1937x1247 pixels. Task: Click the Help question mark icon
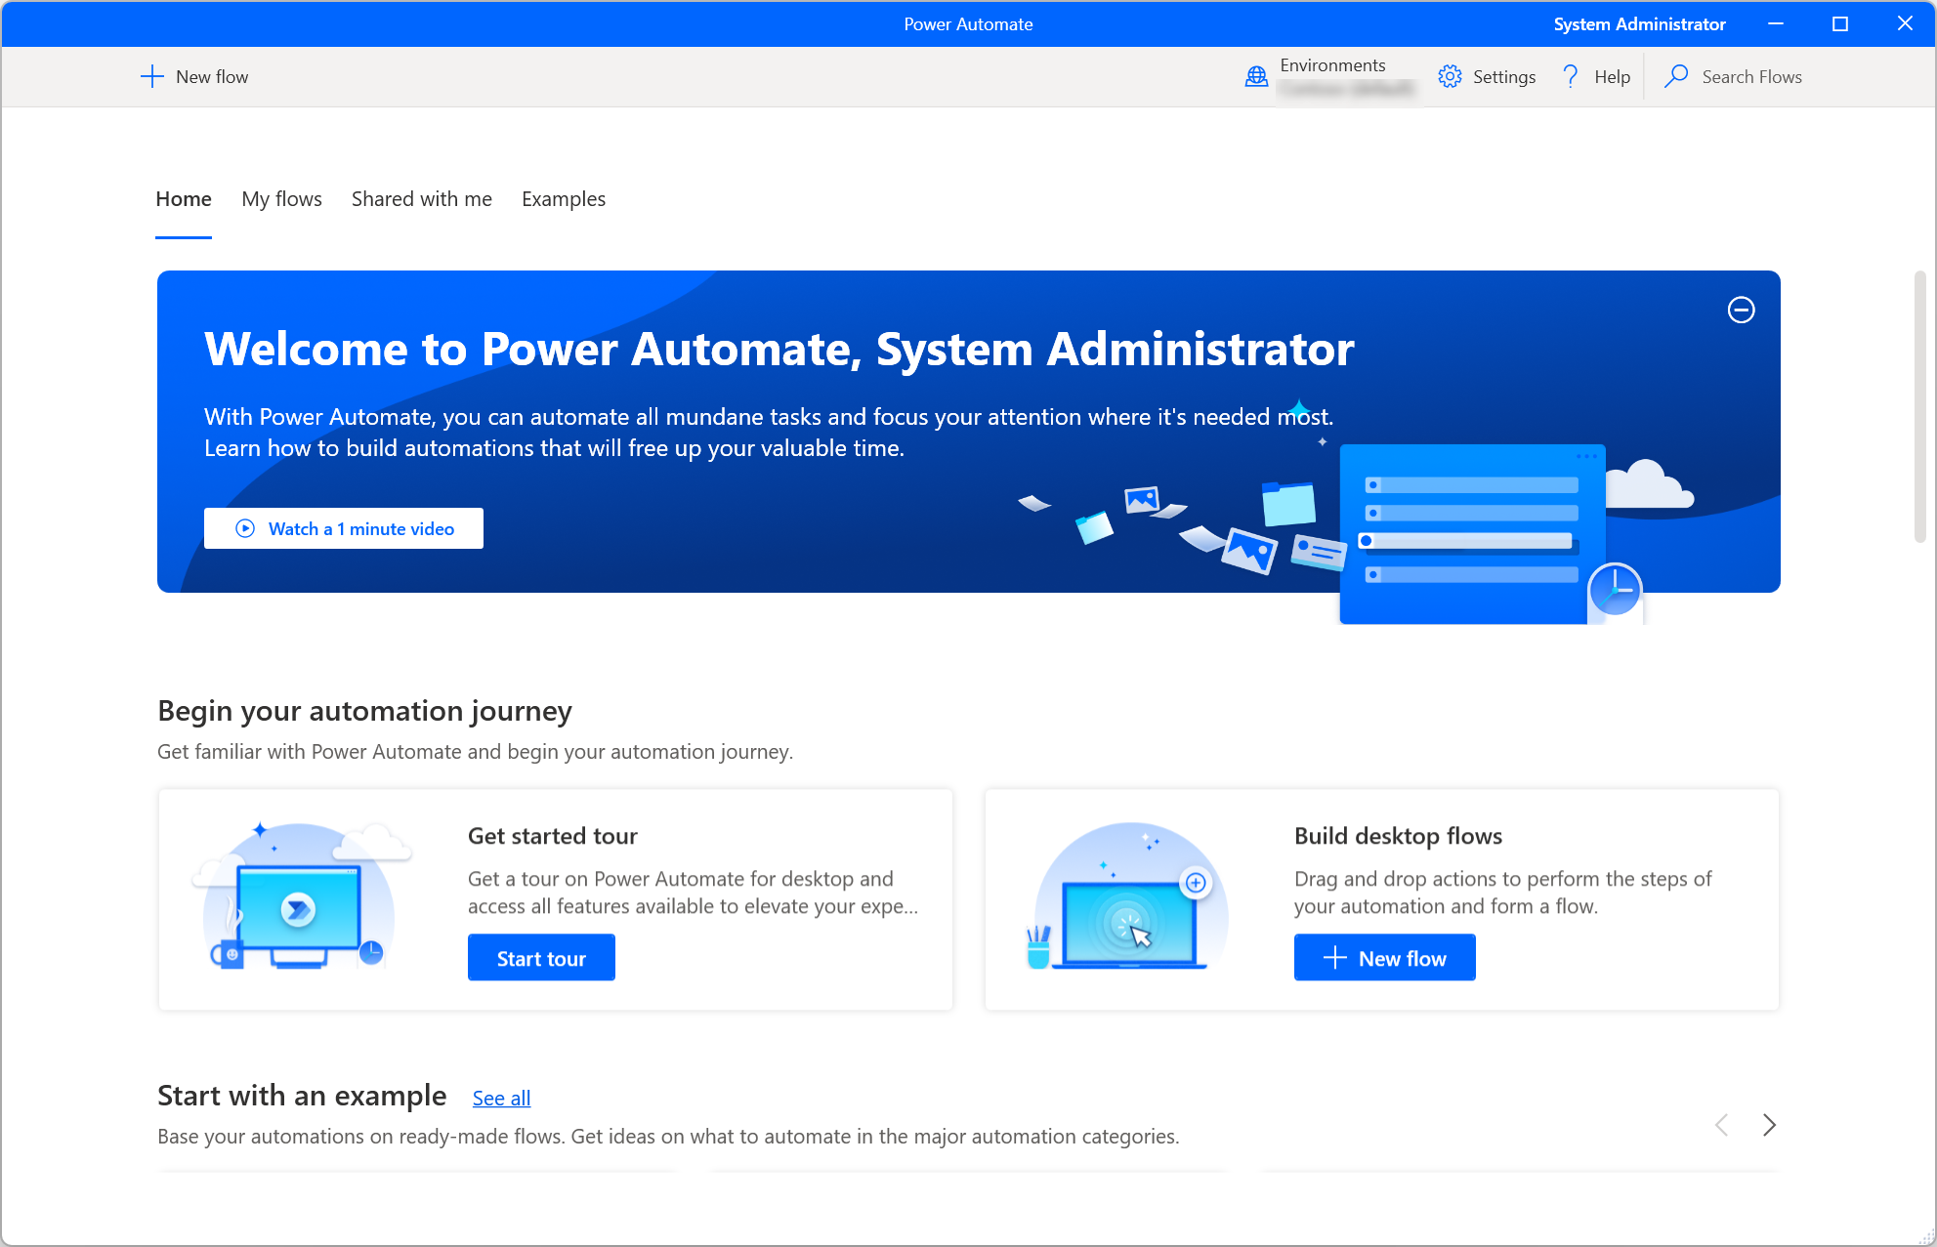[x=1570, y=76]
